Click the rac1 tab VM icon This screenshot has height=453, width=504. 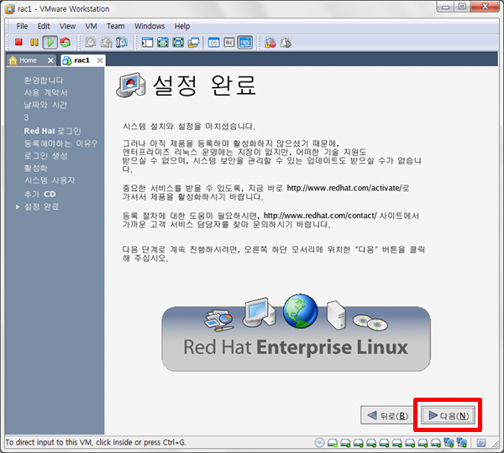pos(67,60)
